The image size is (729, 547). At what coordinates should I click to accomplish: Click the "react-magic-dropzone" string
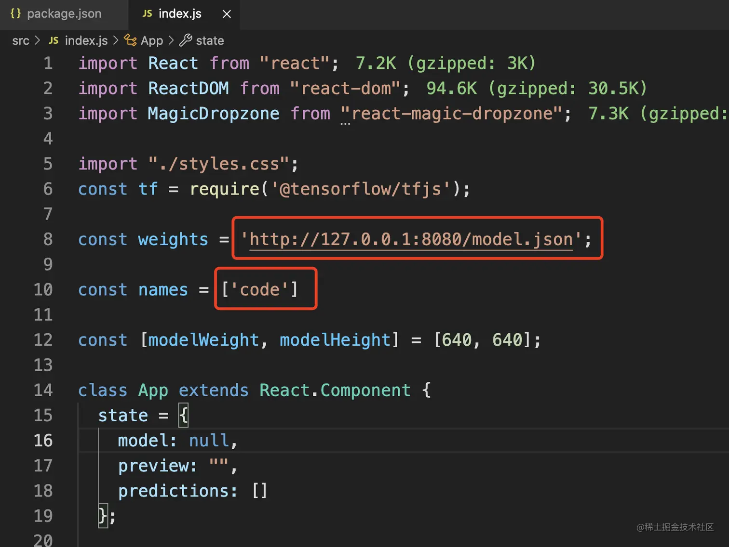tap(451, 114)
